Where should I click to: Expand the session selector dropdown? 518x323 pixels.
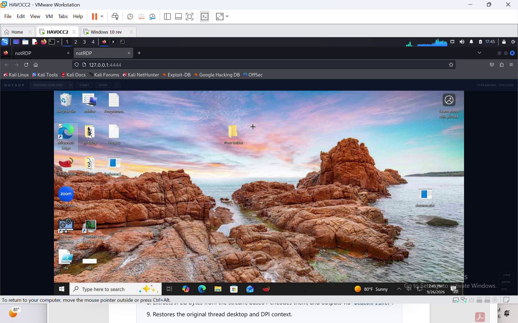coord(52,85)
